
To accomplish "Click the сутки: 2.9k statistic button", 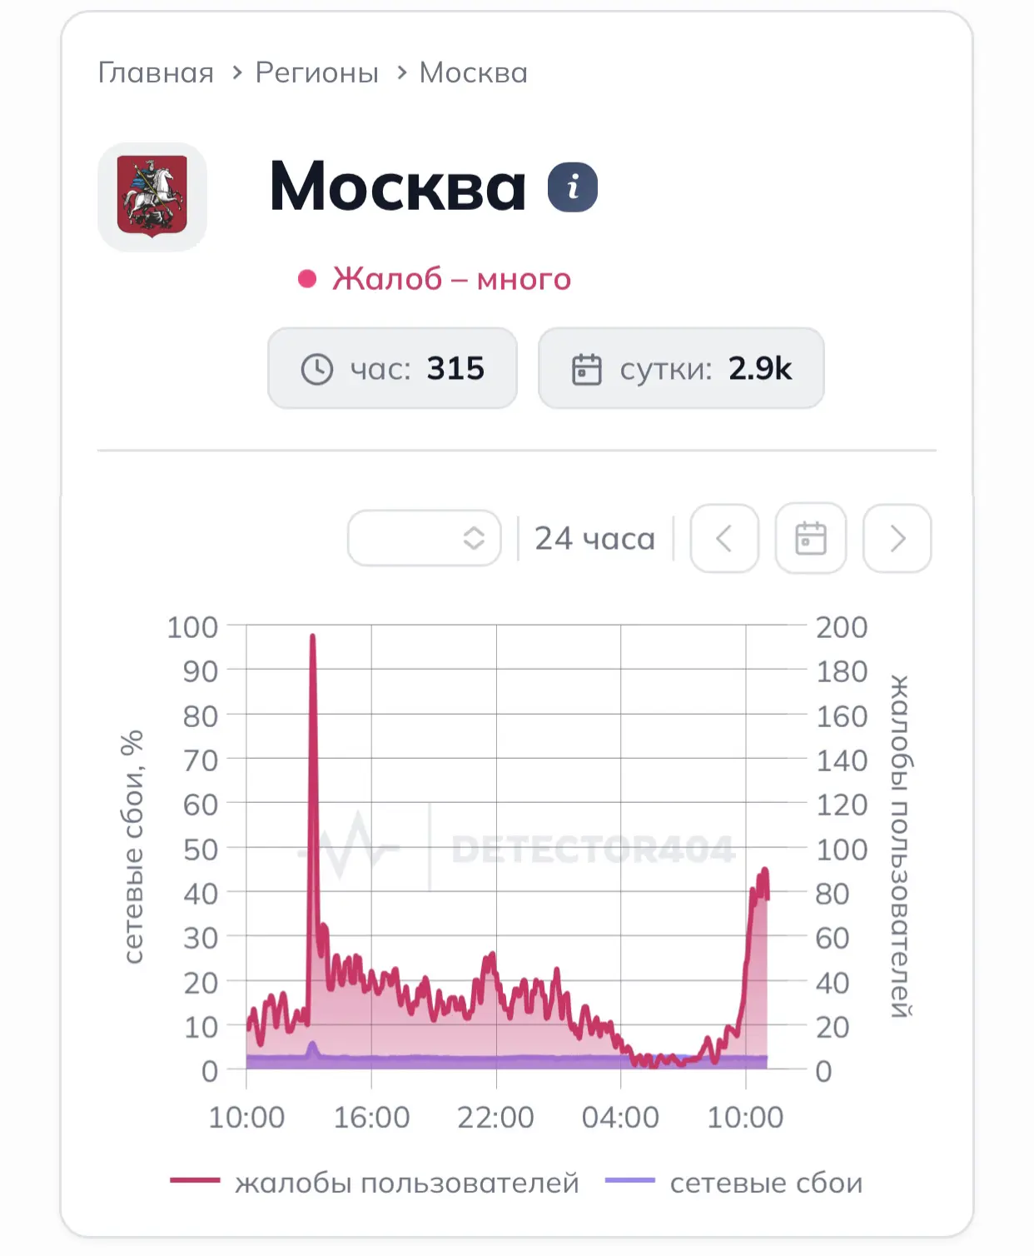I will point(681,368).
